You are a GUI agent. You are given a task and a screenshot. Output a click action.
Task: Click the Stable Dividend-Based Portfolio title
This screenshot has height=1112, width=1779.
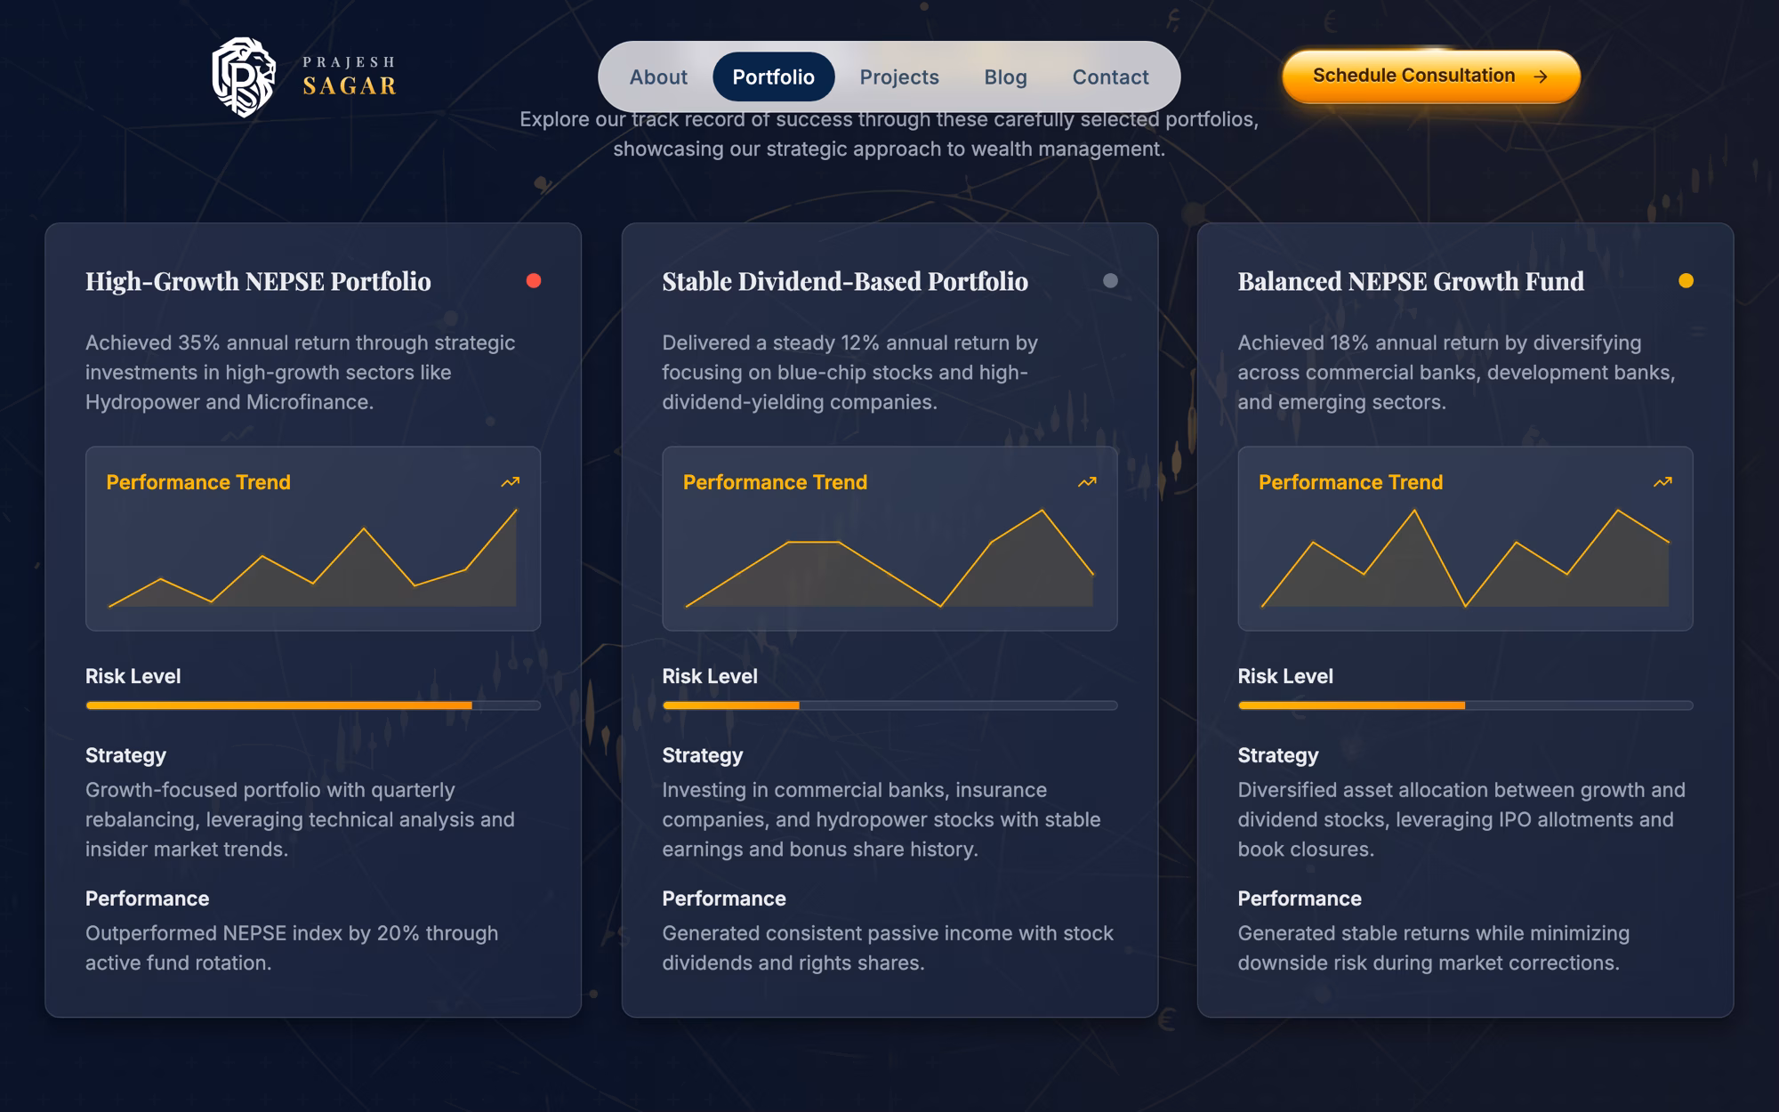click(x=845, y=281)
